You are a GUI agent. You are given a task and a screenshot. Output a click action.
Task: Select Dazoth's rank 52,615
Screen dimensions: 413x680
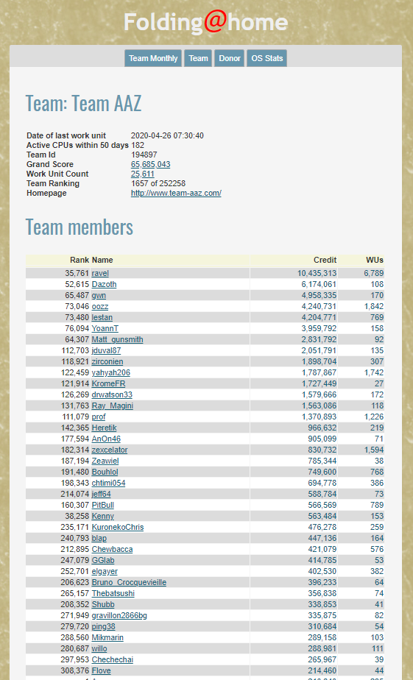click(x=77, y=285)
